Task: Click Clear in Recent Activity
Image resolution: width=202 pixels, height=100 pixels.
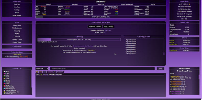Action: point(172,74)
